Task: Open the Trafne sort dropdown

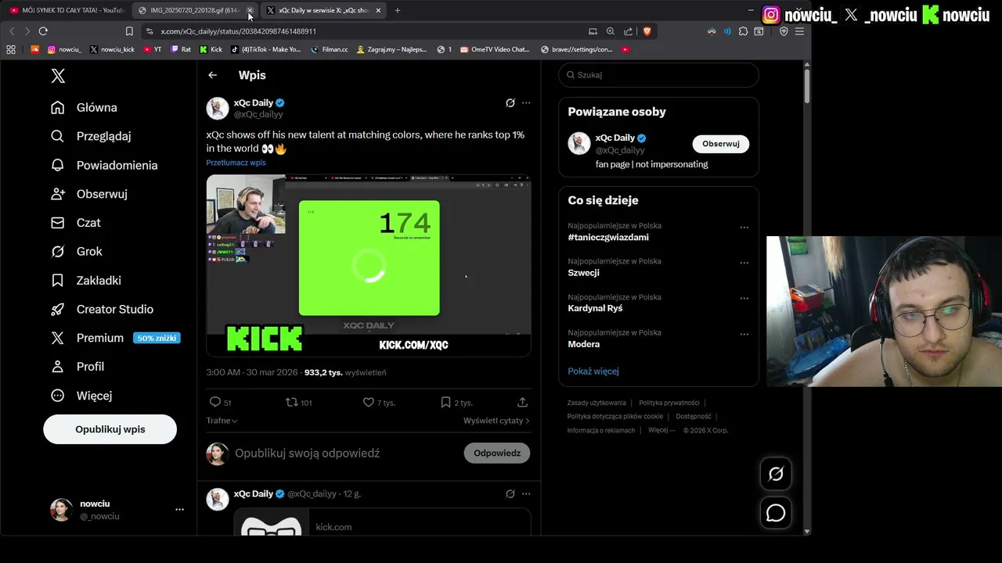Action: (222, 421)
